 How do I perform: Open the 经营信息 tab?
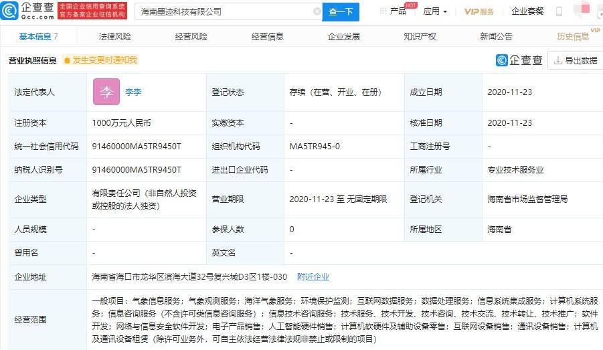point(267,37)
